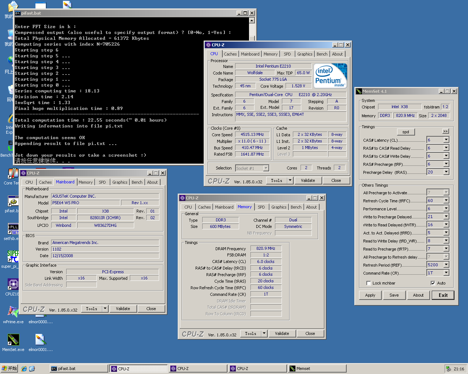Click the Save button in MemSet
Image resolution: width=468 pixels, height=374 pixels.
[x=394, y=295]
